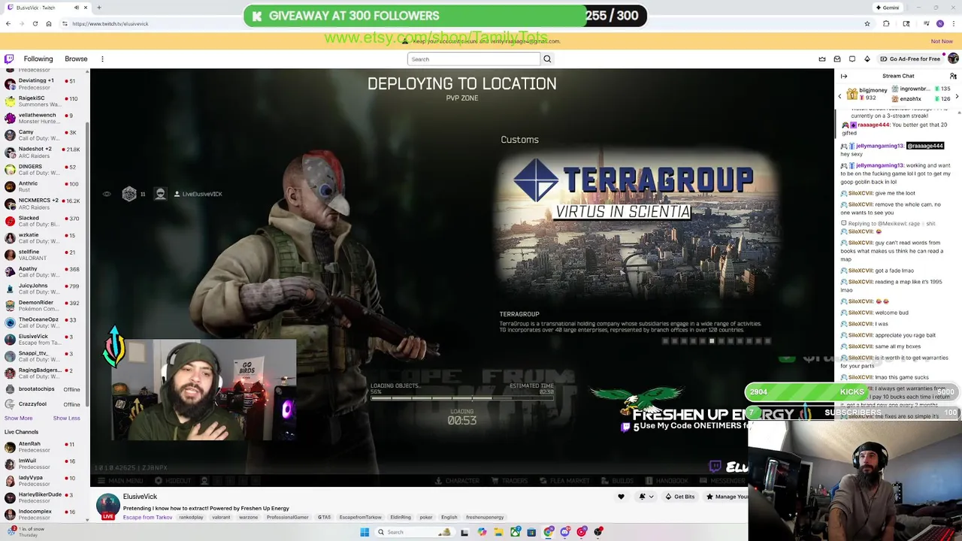Bookmark this page with the star
Image resolution: width=962 pixels, height=541 pixels.
867,24
